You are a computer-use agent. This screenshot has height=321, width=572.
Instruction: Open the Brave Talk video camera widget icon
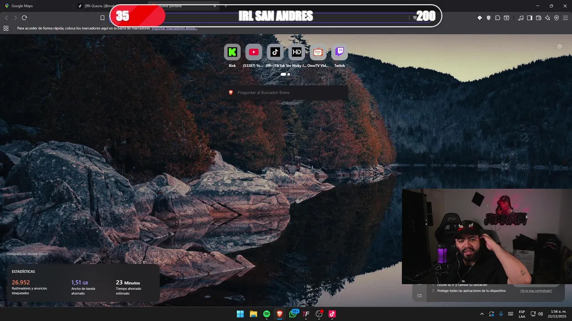click(419, 296)
